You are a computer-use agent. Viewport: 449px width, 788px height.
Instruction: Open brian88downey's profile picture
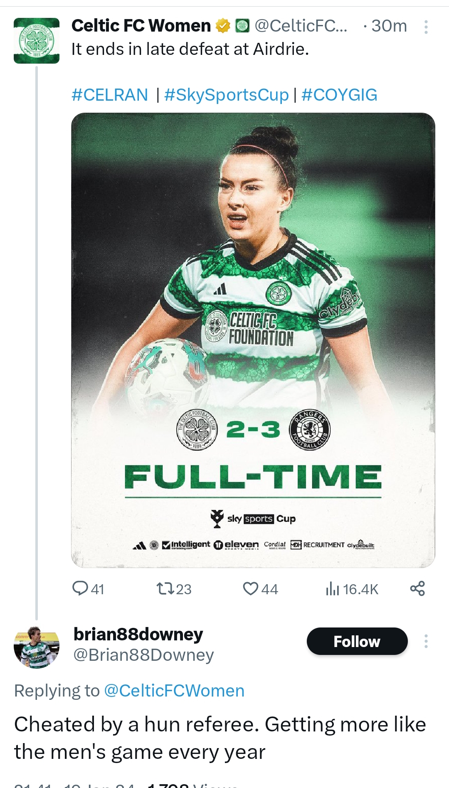37,647
